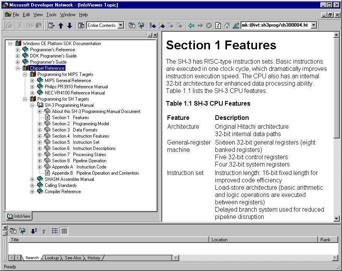The image size is (342, 271).
Task: Sort results by Location column header
Action: point(264,240)
